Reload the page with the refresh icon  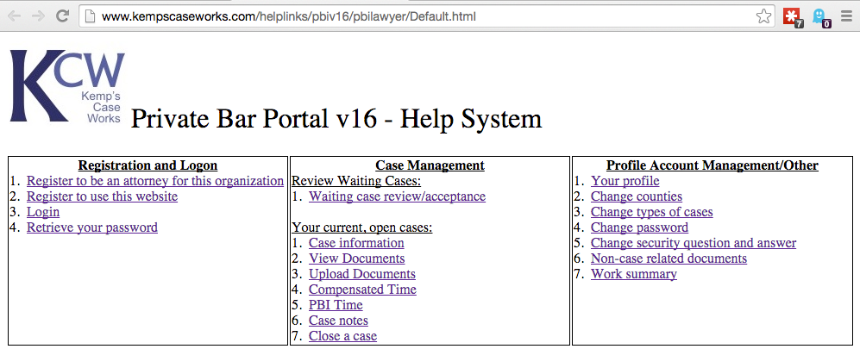[62, 16]
